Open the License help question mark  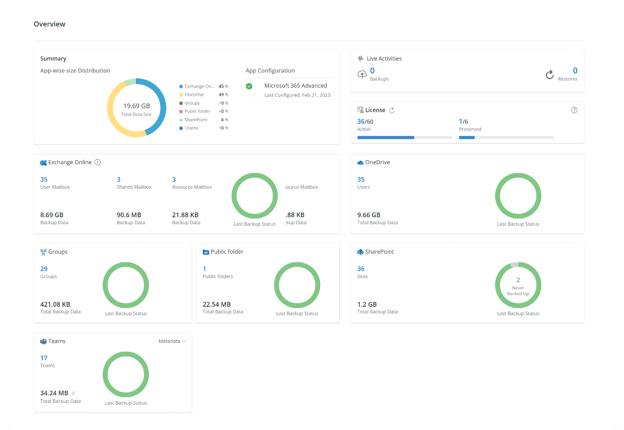(574, 110)
